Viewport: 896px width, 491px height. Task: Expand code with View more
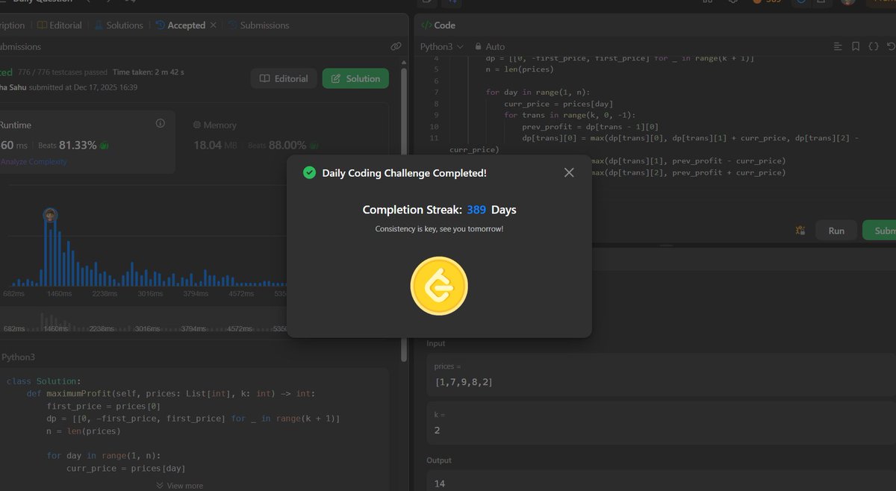179,485
